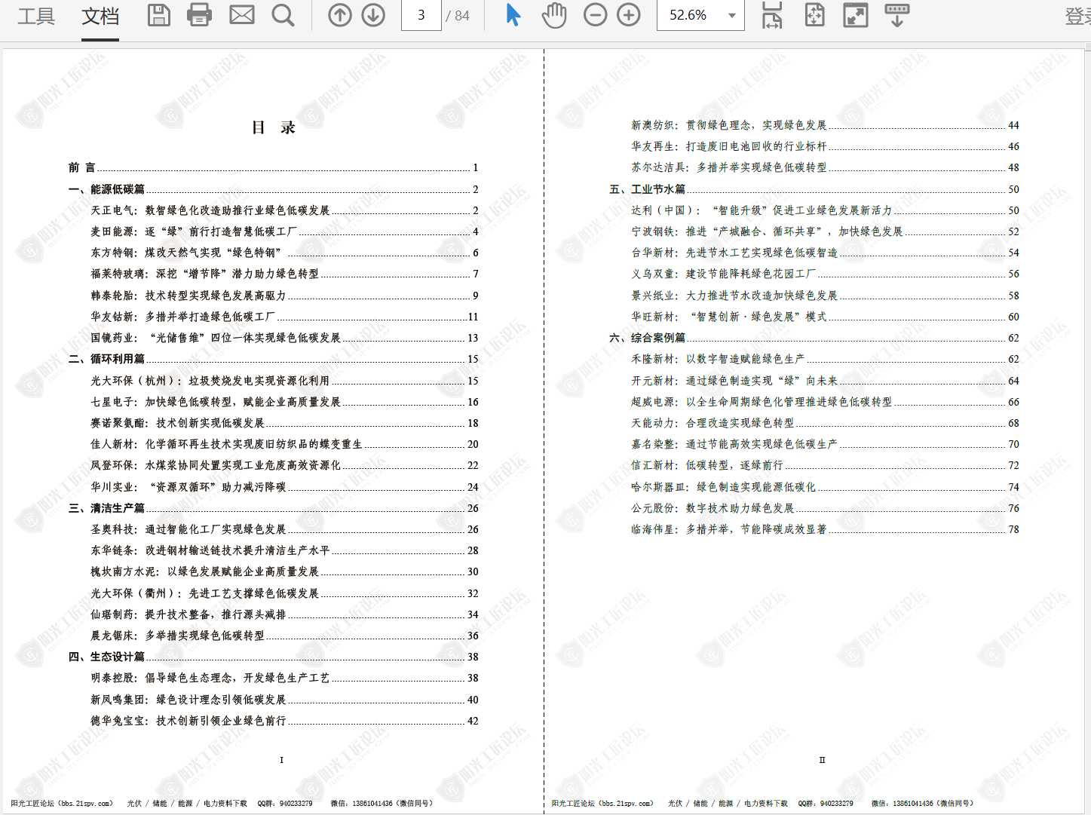Click the save floppy disk icon
This screenshot has width=1091, height=815.
[x=158, y=15]
